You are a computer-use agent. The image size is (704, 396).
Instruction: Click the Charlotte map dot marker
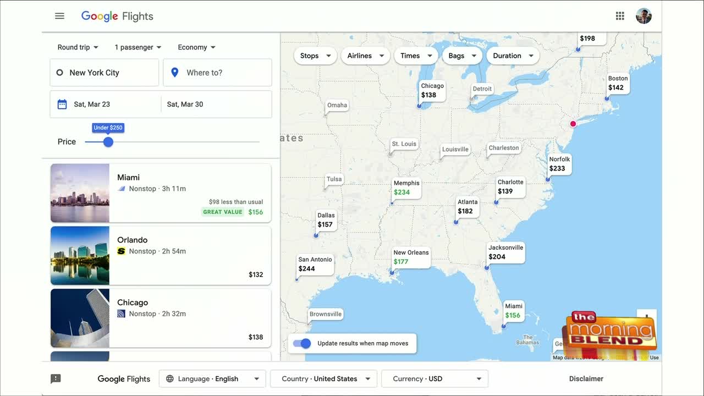[496, 202]
